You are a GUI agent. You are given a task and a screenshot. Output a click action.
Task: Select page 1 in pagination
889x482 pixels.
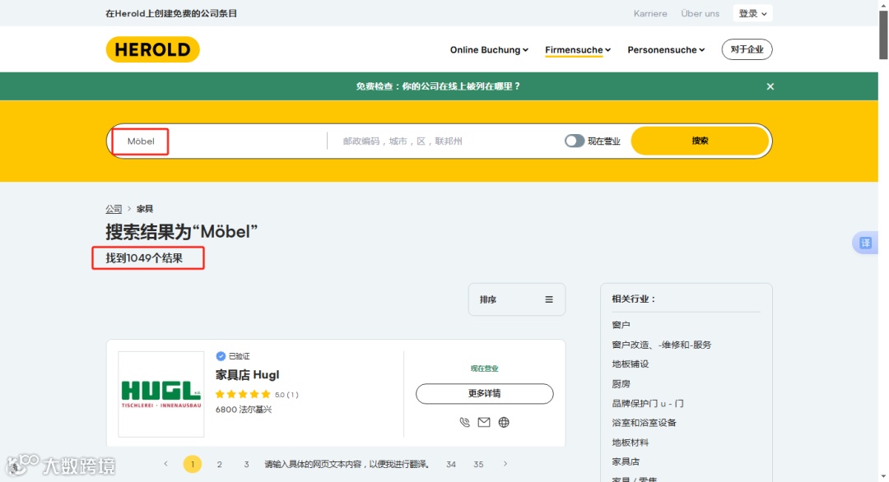coord(192,464)
